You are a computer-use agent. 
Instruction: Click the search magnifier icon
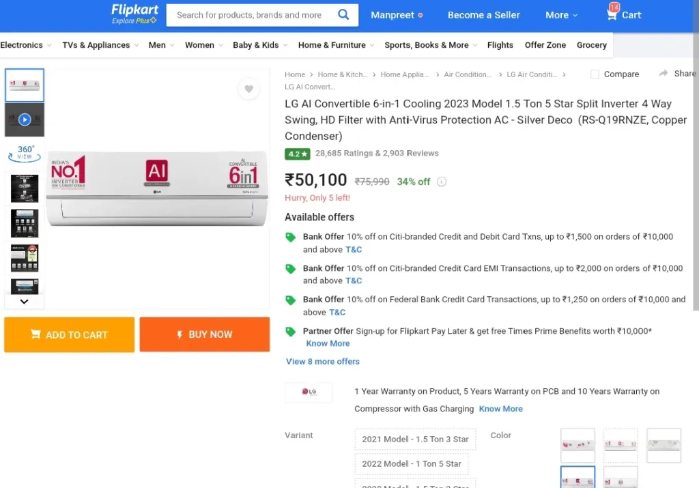point(343,15)
